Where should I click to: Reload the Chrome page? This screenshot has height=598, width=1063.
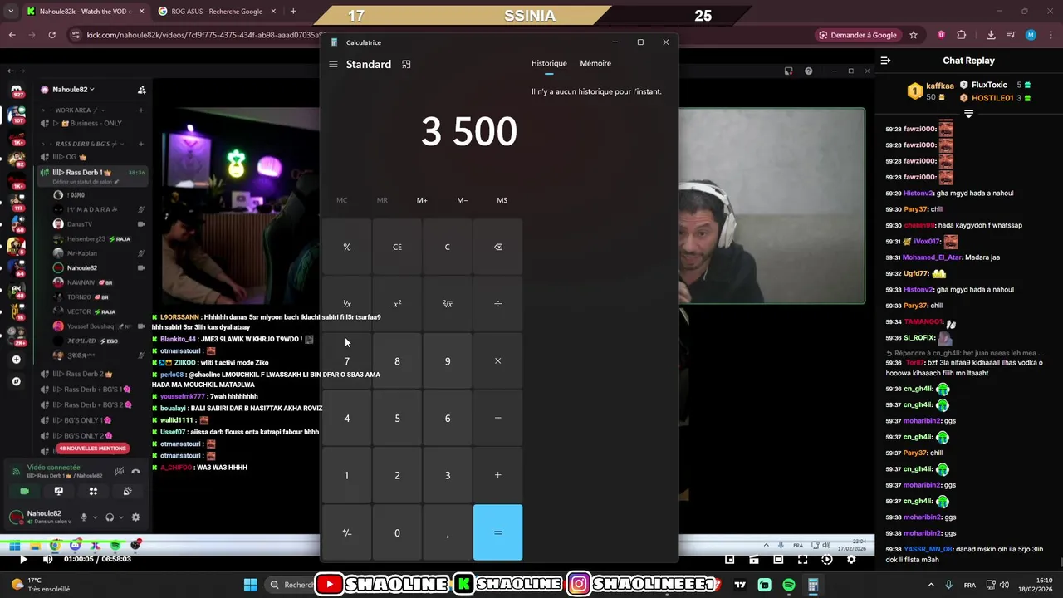(x=51, y=35)
